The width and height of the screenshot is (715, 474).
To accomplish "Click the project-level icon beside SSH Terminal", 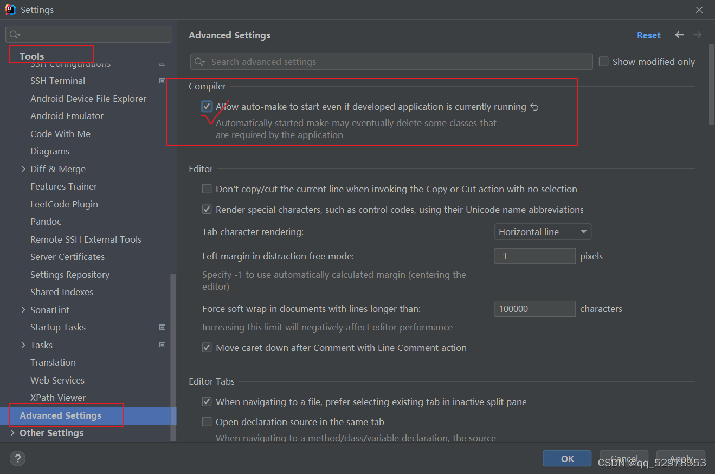I will point(162,81).
